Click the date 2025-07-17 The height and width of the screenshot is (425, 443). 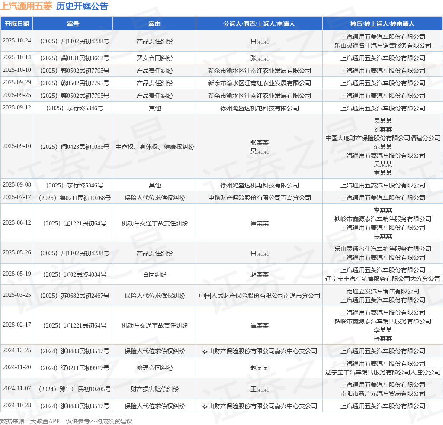click(x=17, y=197)
